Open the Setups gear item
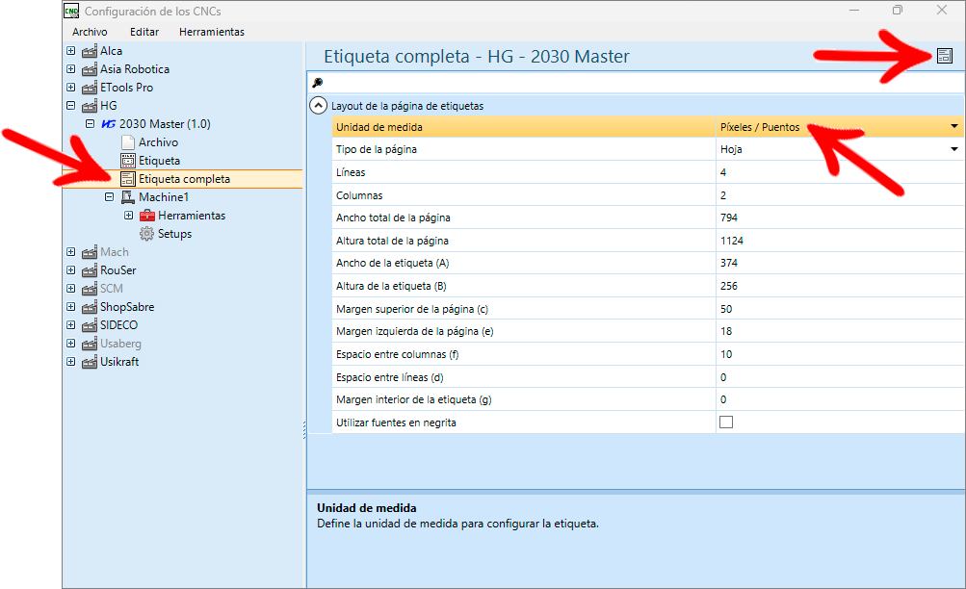The width and height of the screenshot is (966, 589). coord(166,234)
